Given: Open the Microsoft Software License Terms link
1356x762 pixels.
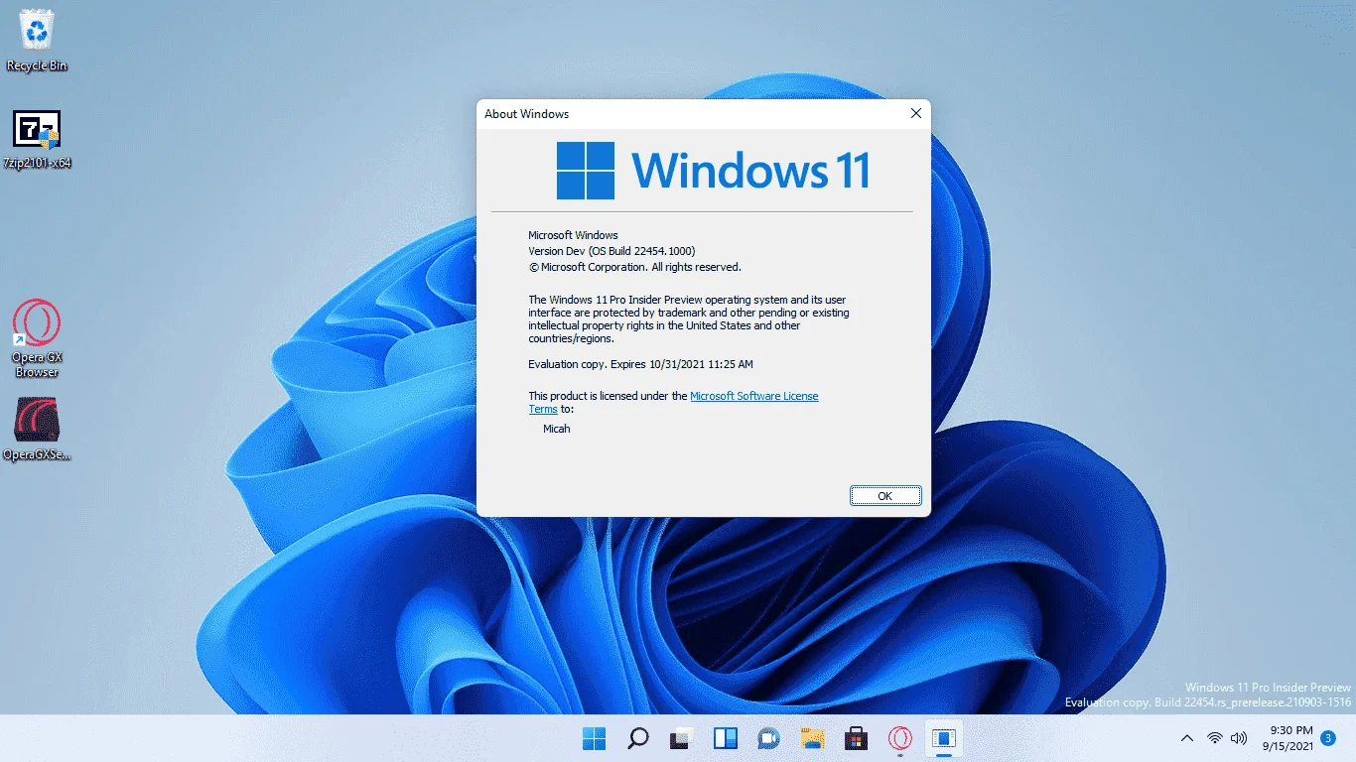Looking at the screenshot, I should [x=673, y=402].
